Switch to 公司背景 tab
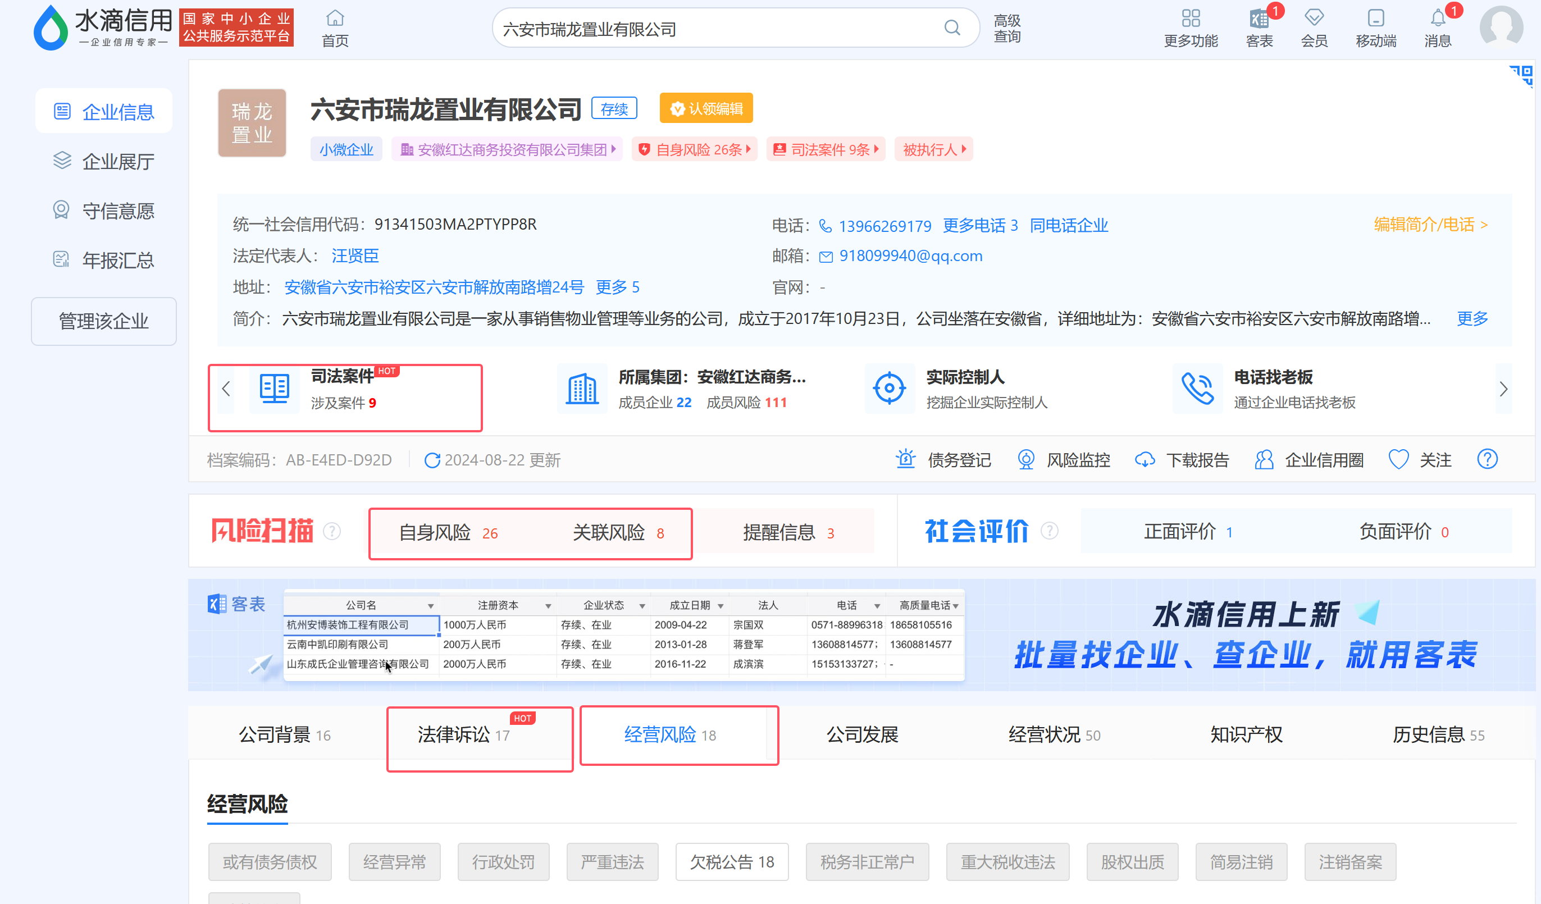 coord(285,734)
